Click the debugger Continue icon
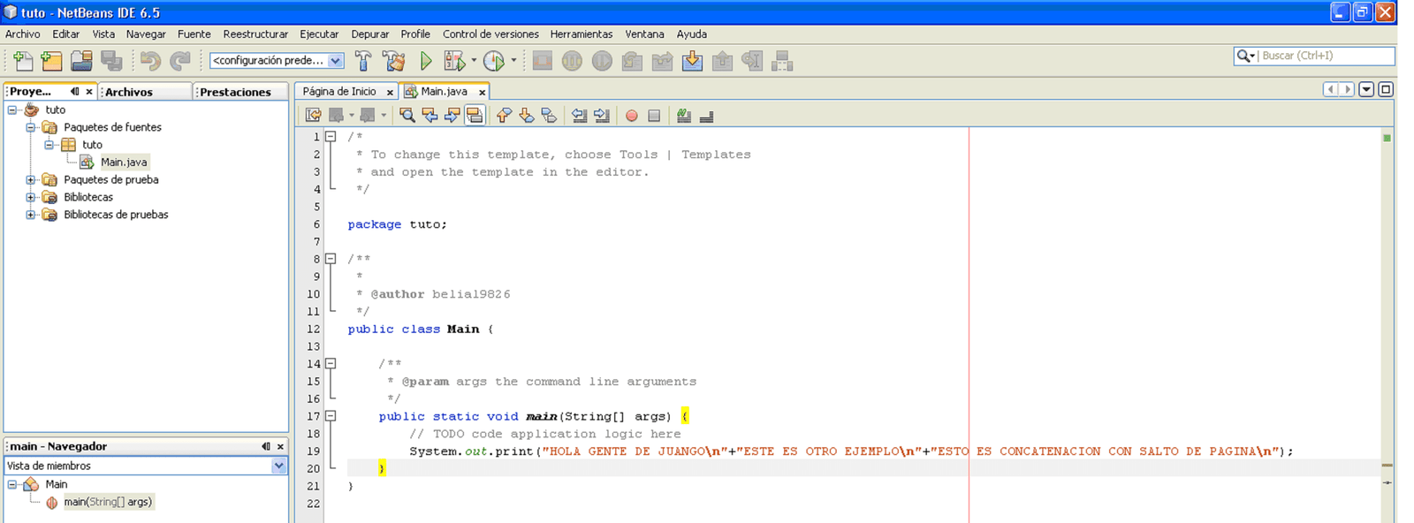1414x523 pixels. [603, 61]
